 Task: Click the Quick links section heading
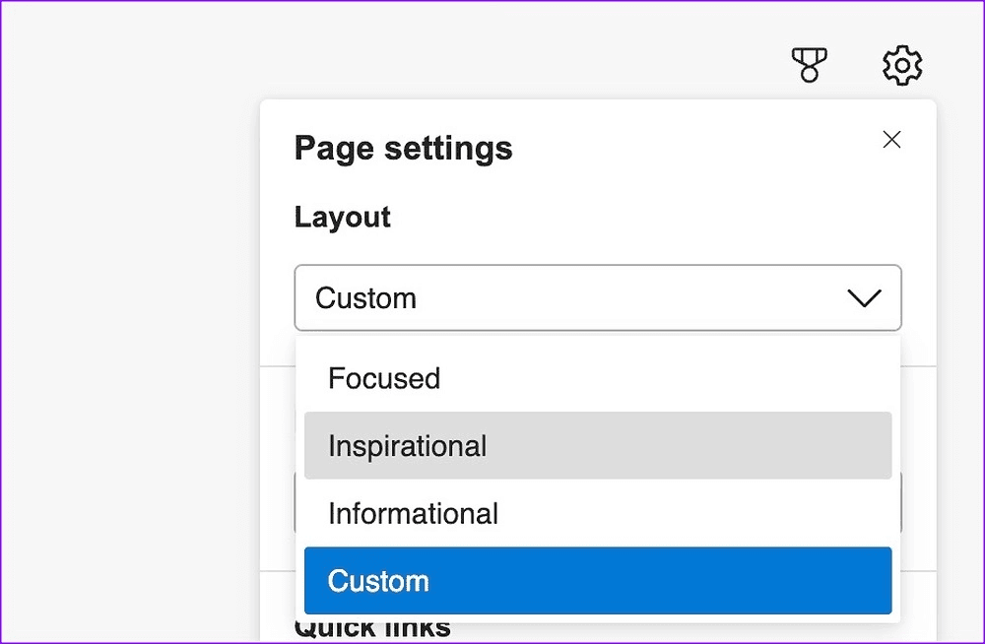coord(372,630)
